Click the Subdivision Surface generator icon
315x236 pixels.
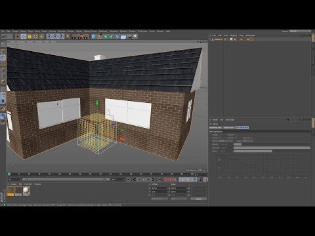coord(106,37)
